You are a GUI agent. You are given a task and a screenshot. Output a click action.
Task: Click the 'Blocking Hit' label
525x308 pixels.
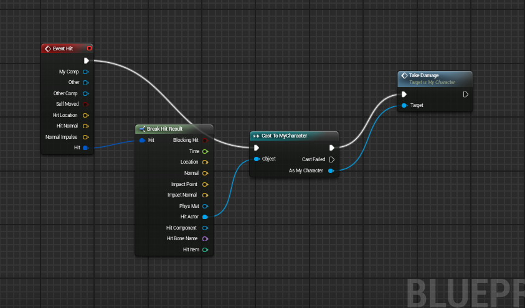tap(186, 140)
